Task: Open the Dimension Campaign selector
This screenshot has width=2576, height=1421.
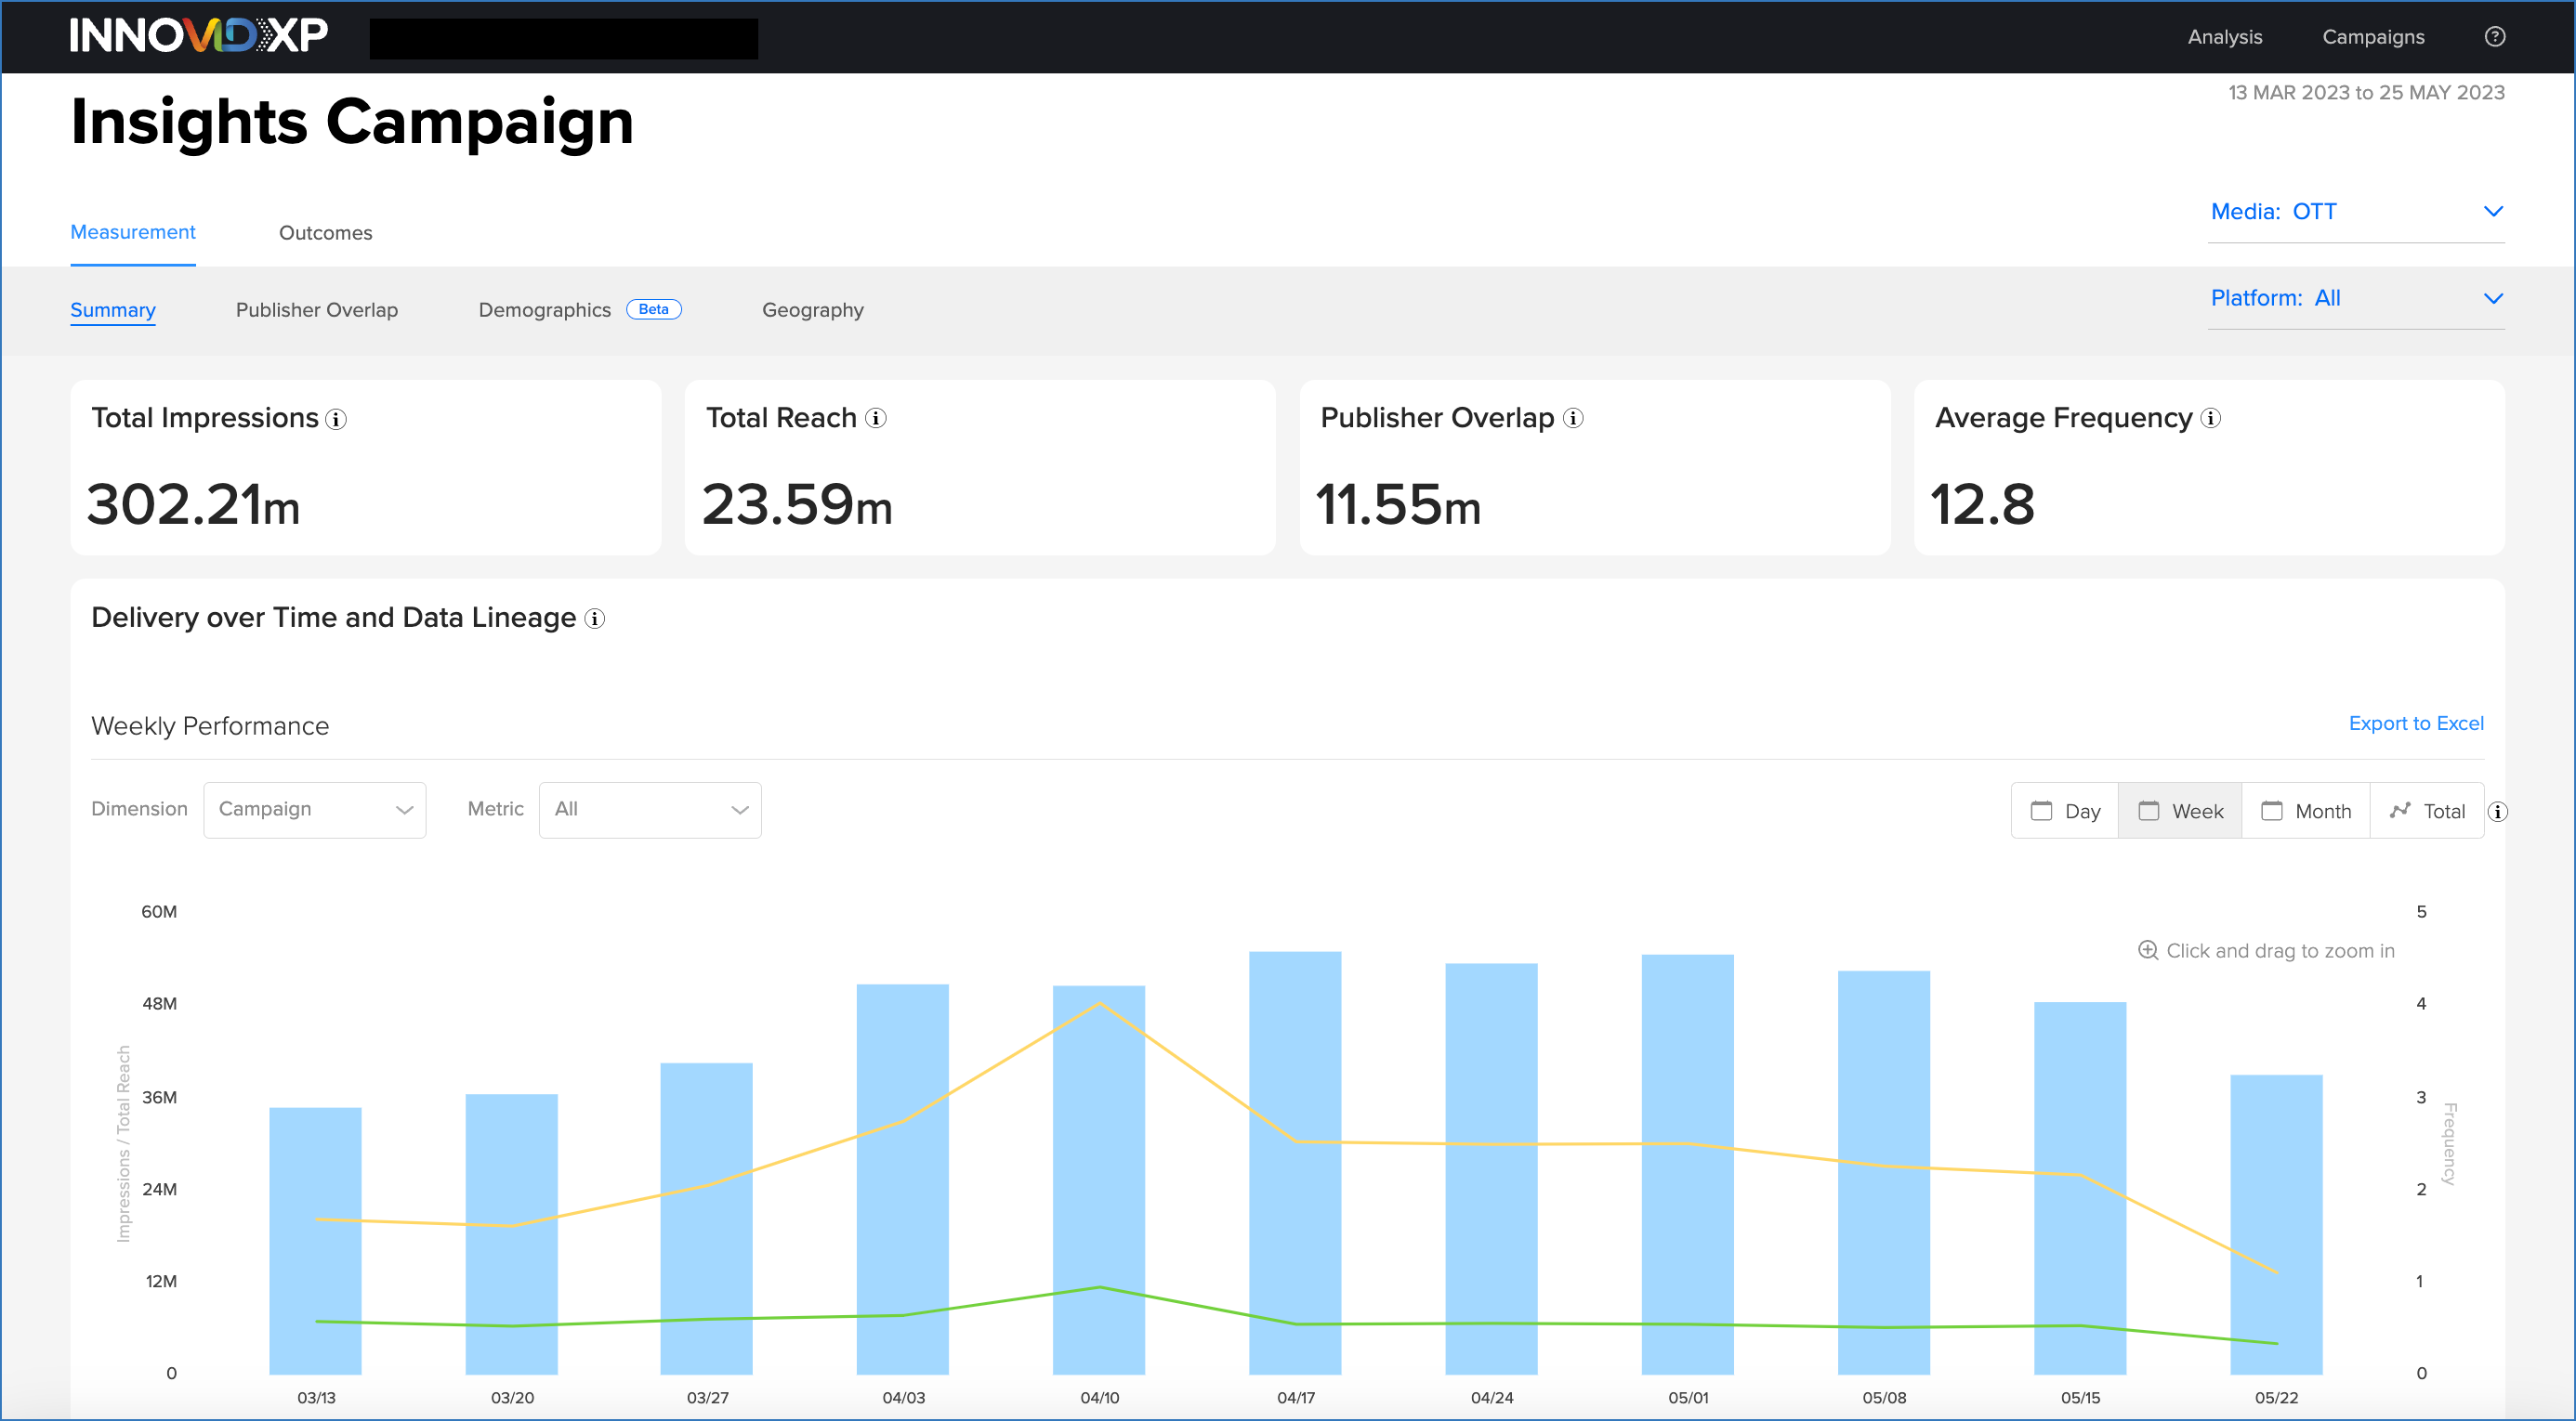Action: click(314, 810)
